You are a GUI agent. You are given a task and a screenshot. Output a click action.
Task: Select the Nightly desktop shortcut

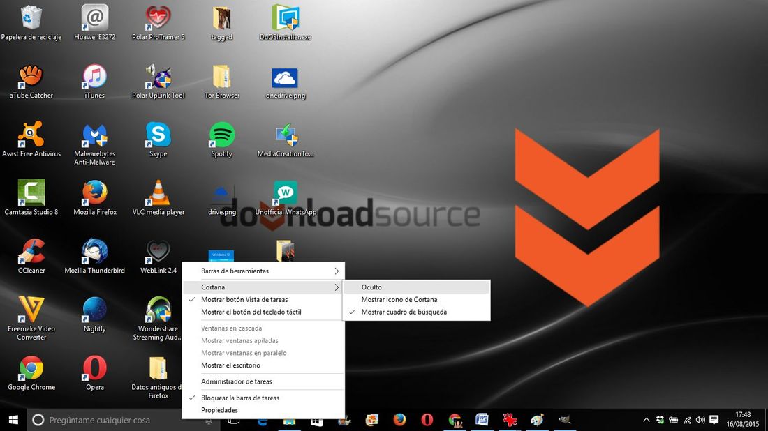tap(94, 314)
